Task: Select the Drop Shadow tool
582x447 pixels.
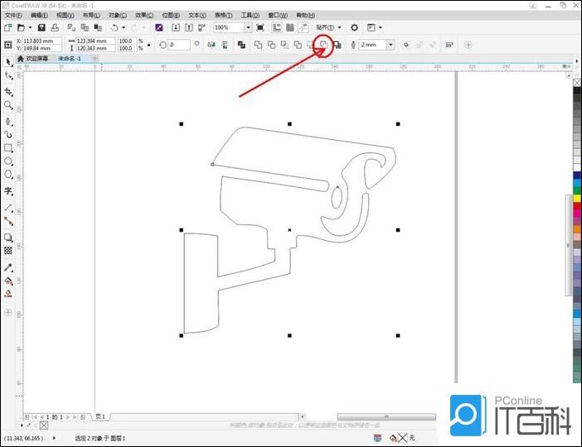Action: coord(8,238)
